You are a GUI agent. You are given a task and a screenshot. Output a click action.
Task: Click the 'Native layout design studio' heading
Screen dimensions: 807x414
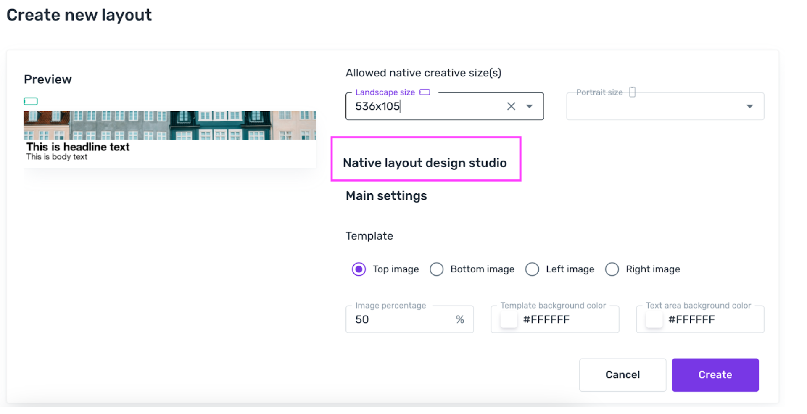point(425,163)
